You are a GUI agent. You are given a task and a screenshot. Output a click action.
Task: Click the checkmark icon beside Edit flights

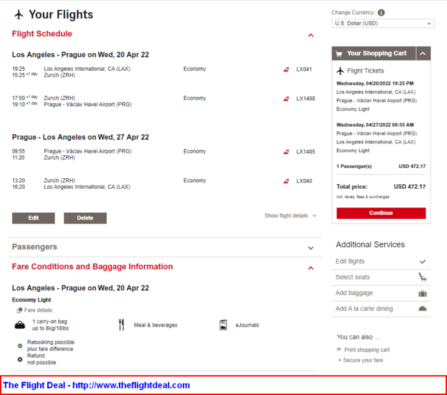[423, 262]
